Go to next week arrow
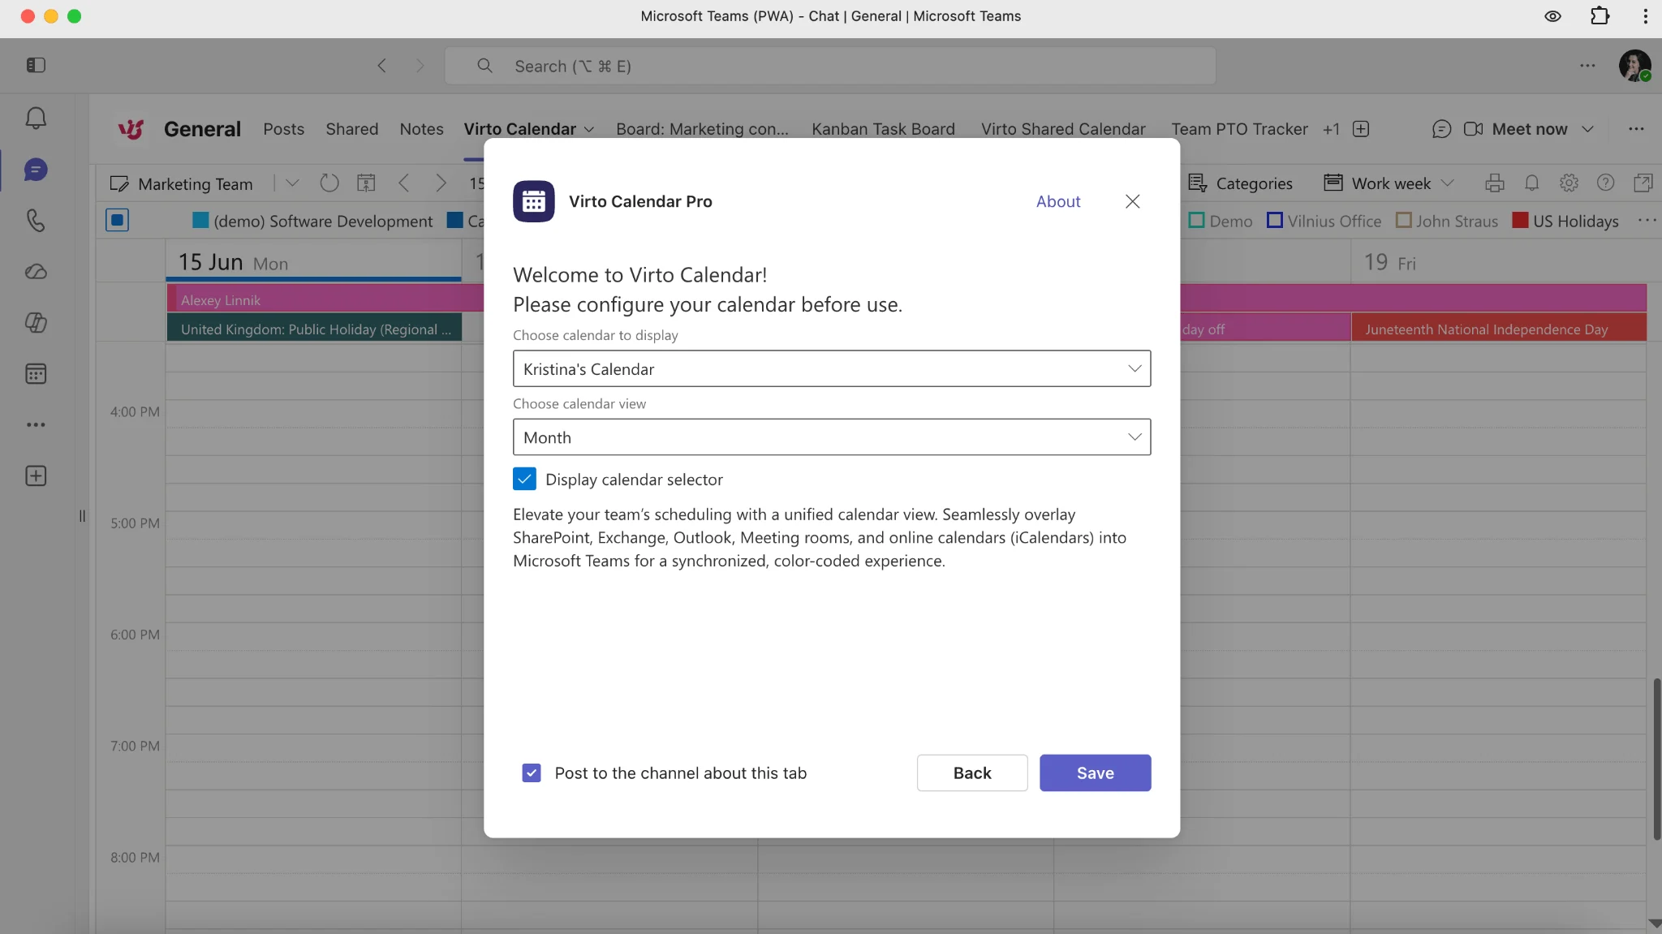Image resolution: width=1662 pixels, height=934 pixels. (x=441, y=183)
